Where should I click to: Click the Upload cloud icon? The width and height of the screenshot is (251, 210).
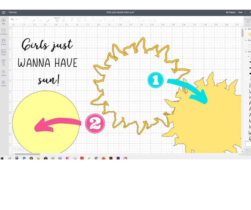tap(3, 82)
